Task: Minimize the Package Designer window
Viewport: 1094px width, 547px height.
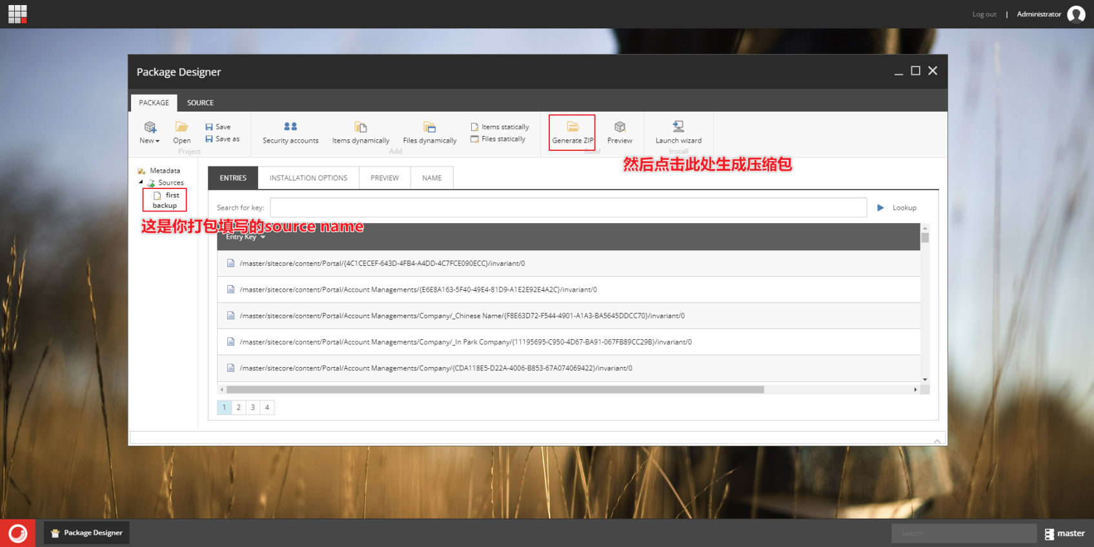Action: [898, 72]
